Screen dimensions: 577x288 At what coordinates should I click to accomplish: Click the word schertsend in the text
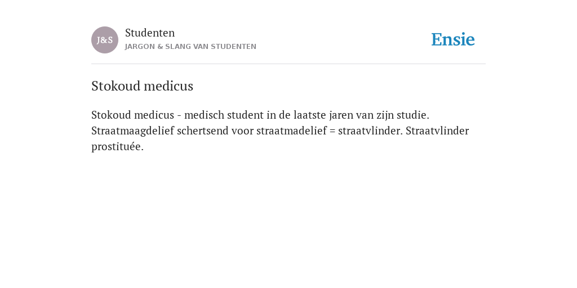click(x=203, y=131)
